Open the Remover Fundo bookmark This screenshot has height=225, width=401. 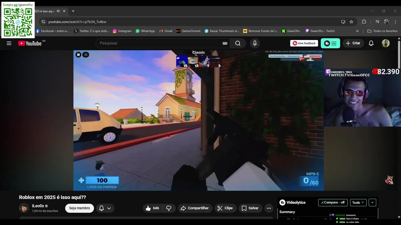click(260, 31)
